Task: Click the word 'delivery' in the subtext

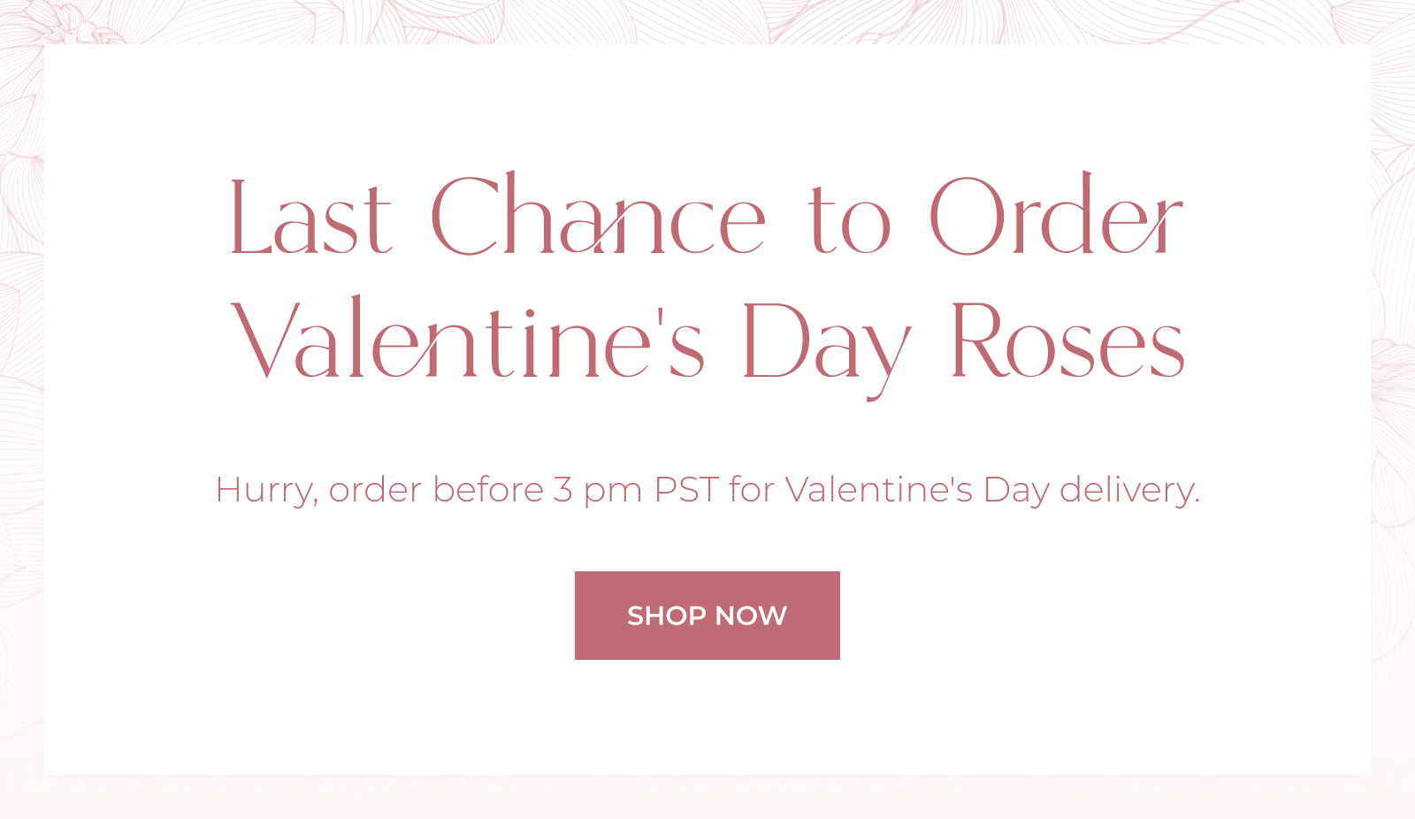Action: point(1127,491)
